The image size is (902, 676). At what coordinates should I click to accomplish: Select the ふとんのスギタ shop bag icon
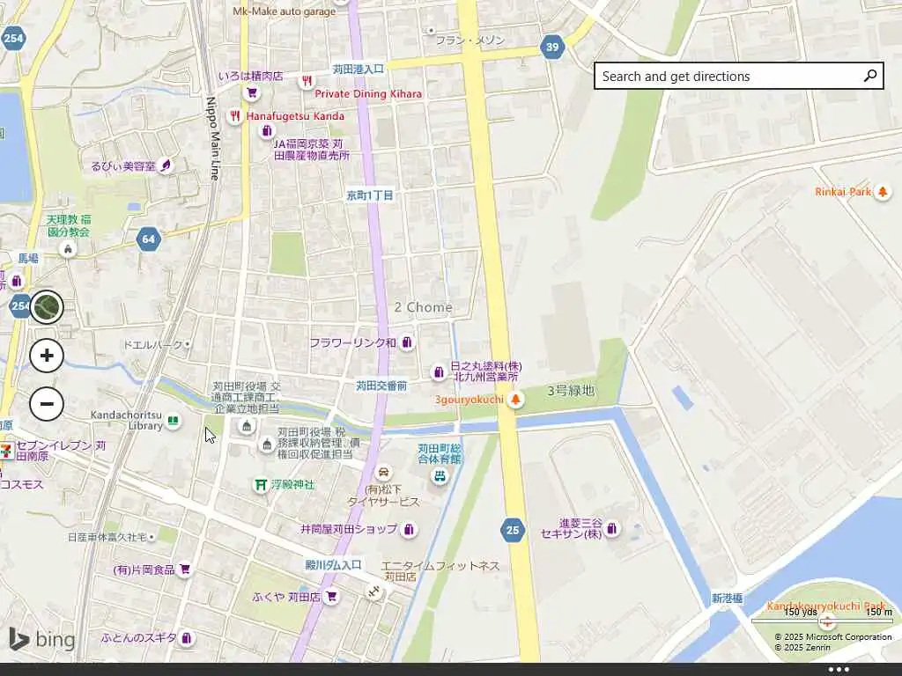(x=186, y=637)
